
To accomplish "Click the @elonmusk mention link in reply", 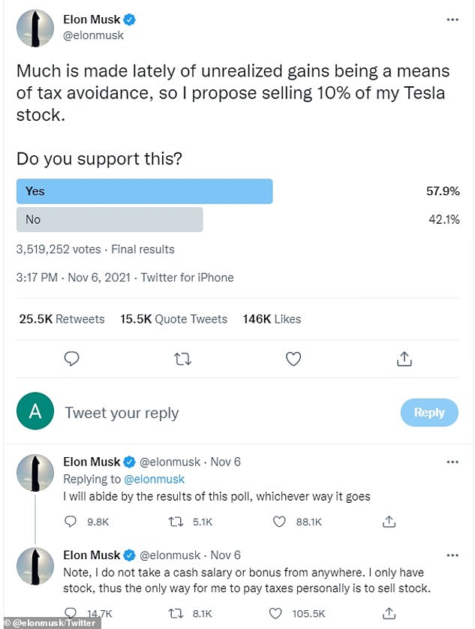I will 154,479.
